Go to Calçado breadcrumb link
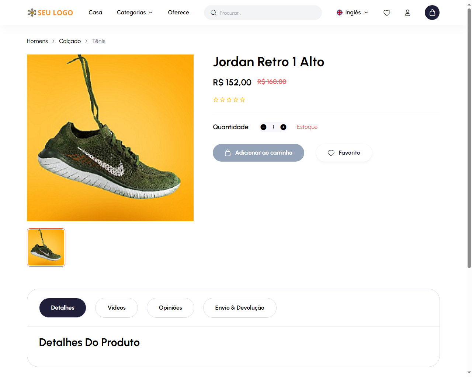Image resolution: width=472 pixels, height=377 pixels. coord(70,41)
